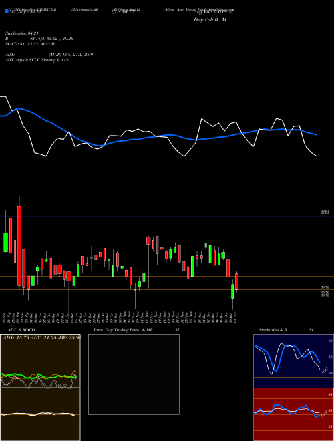Click the ADX +DY -DY readout header
Image resolution: width=334 pixels, height=441 pixels.
42,337
